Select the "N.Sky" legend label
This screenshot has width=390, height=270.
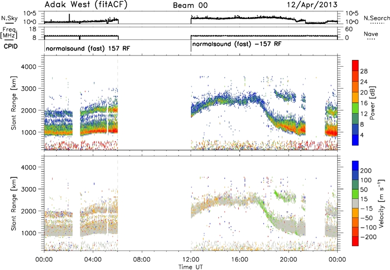(x=9, y=18)
